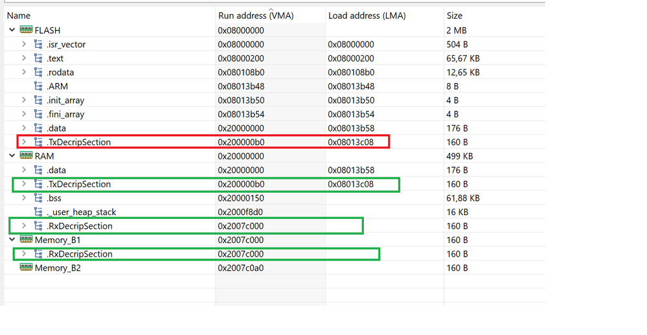Click the .isr_vector section icon
This screenshot has width=647, height=335.
[x=38, y=44]
